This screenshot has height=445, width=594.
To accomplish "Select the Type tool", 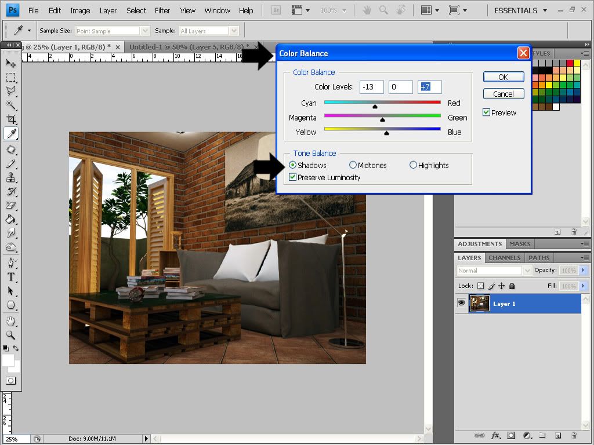I will click(x=11, y=277).
